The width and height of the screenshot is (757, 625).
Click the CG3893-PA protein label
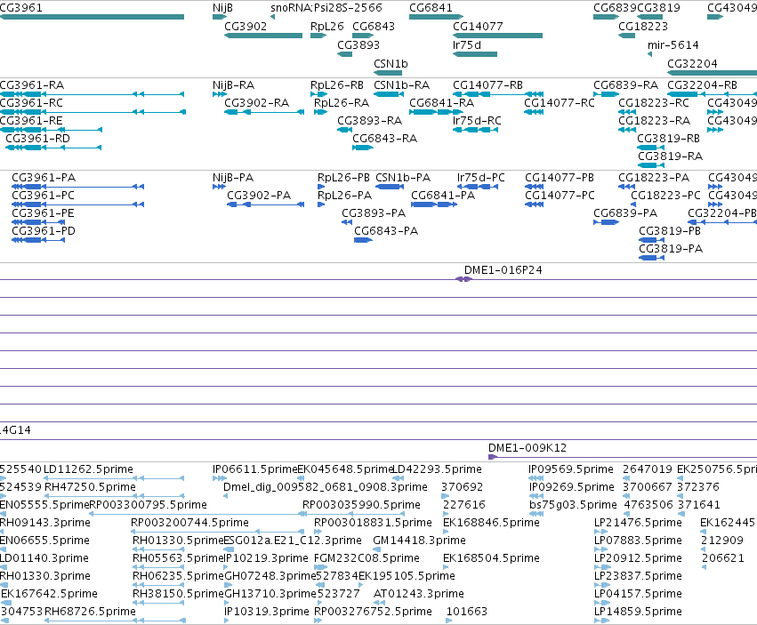[x=374, y=213]
